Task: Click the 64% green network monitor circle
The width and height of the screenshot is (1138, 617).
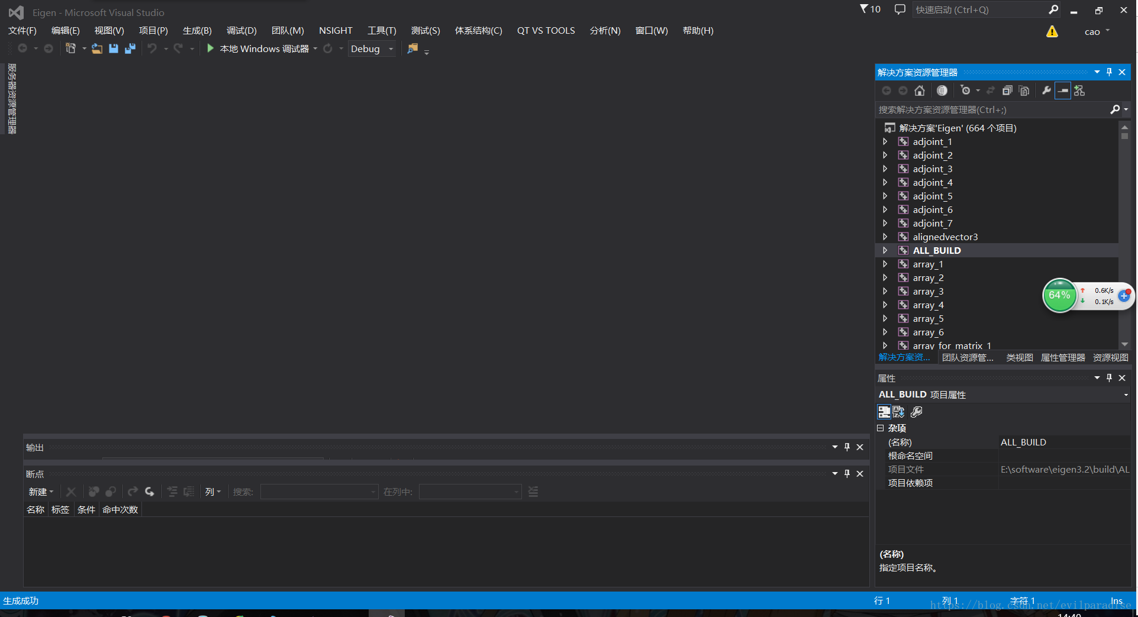Action: 1059,295
